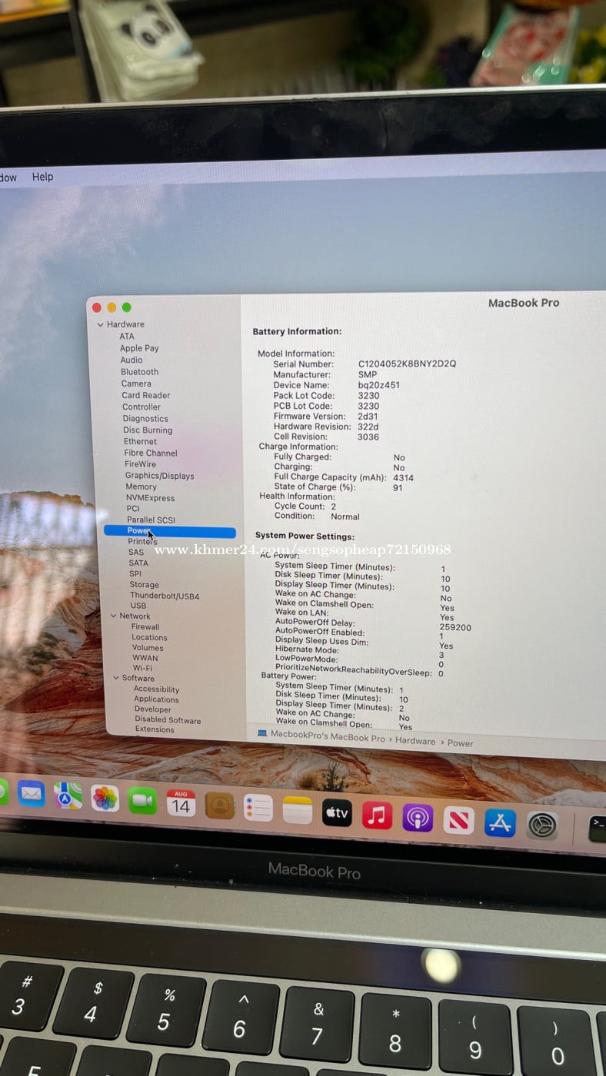Select Camera in the Hardware list
This screenshot has height=1076, width=606.
click(x=136, y=384)
